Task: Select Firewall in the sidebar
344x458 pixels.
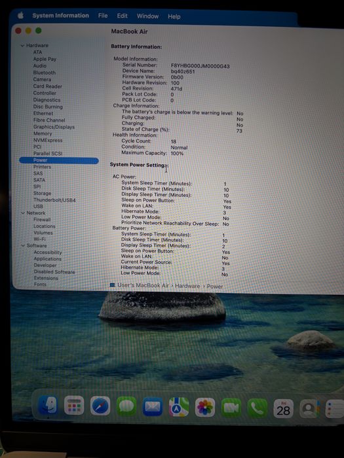Action: pos(42,220)
